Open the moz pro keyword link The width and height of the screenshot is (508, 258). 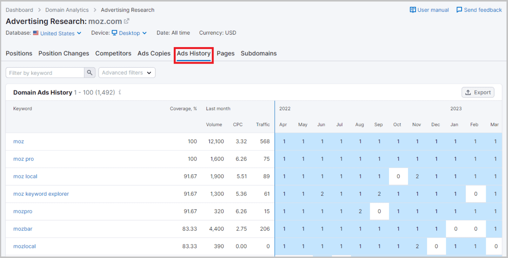(x=23, y=159)
